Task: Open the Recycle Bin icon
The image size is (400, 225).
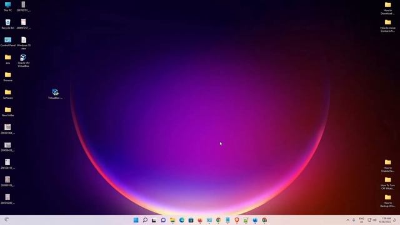Action: pyautogui.click(x=8, y=24)
